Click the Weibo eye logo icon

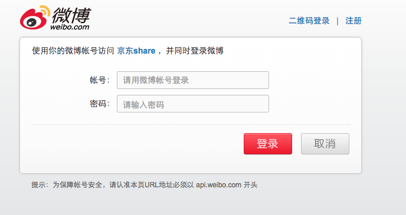pos(35,17)
